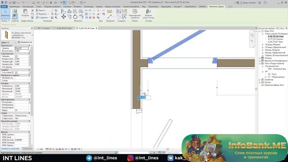
Task: Open the properties help link
Action: pyautogui.click(x=10, y=148)
